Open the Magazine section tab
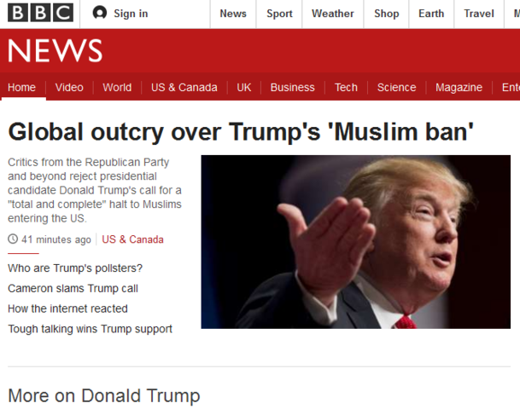520x409 pixels. (459, 88)
